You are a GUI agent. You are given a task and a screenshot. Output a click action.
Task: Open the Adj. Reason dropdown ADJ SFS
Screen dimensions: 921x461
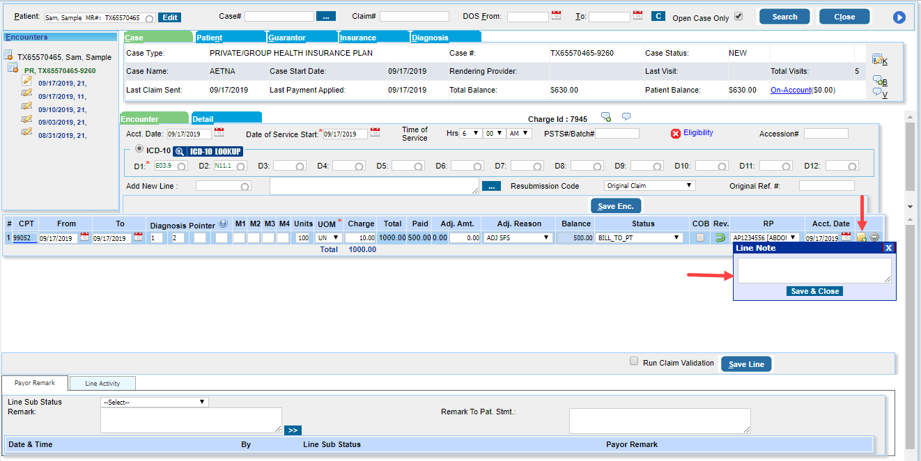520,237
